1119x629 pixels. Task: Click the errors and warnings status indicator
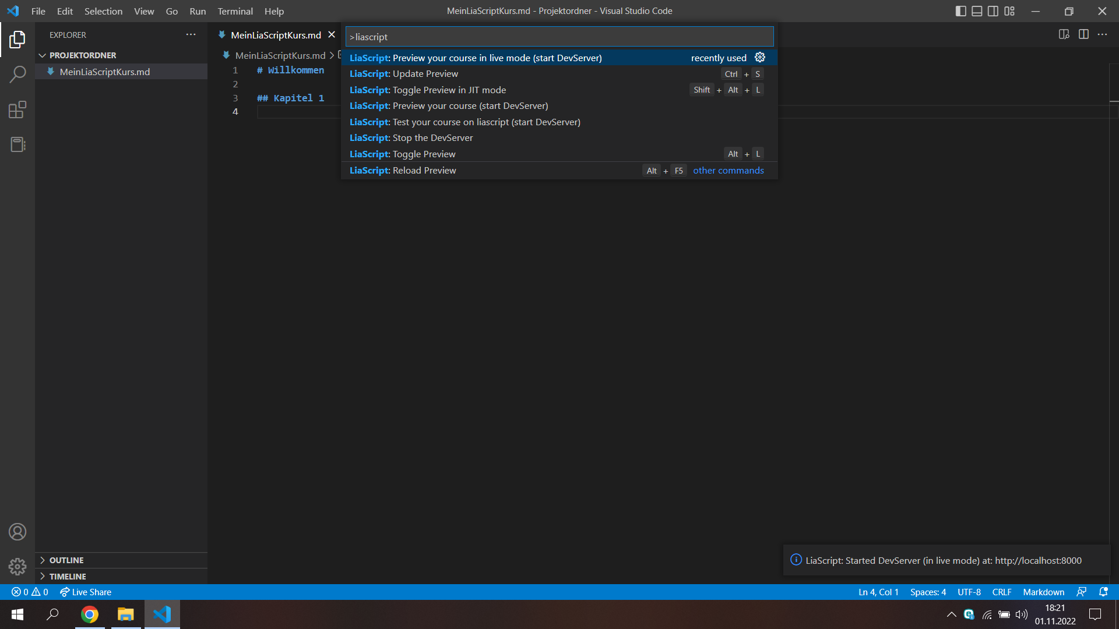[x=30, y=592]
